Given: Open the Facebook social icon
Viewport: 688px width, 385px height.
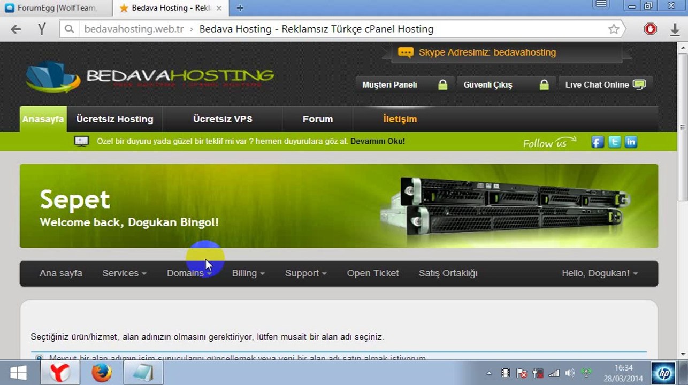Looking at the screenshot, I should pos(598,142).
